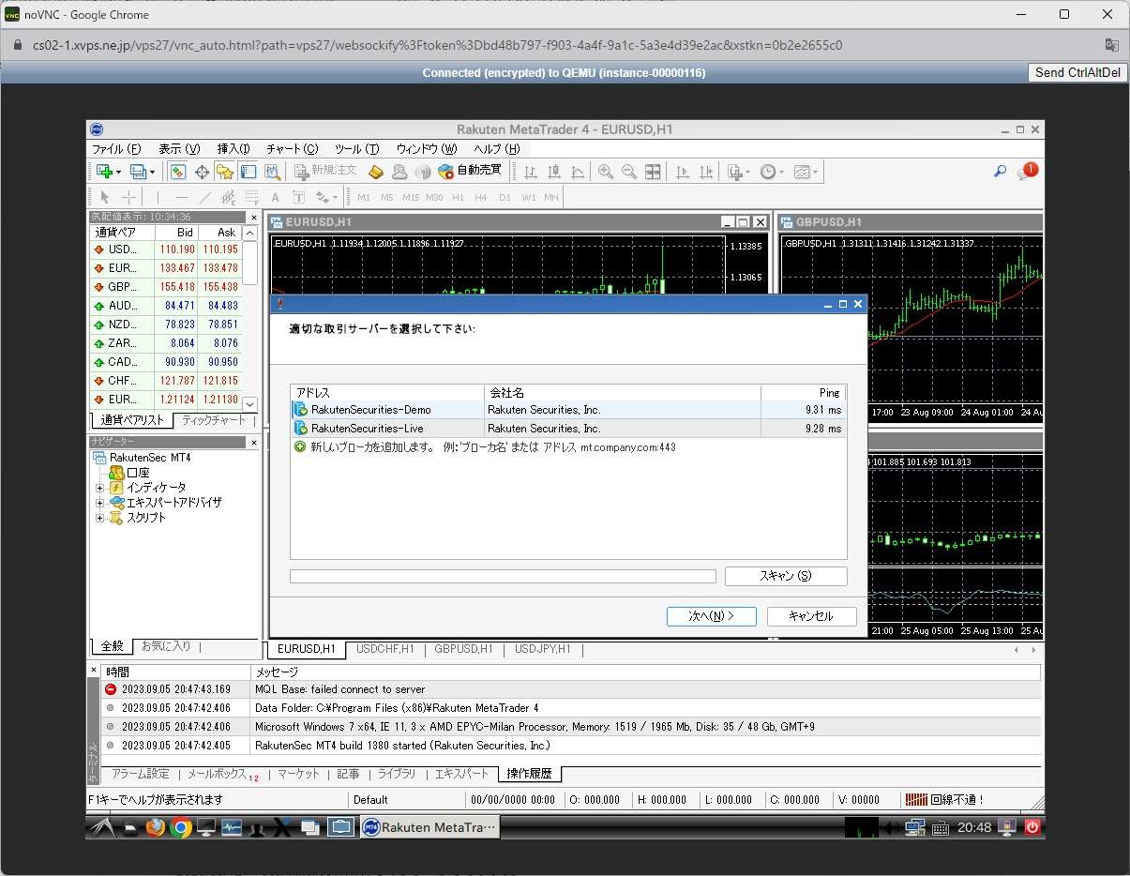Open the arrows objects dropdown

tap(326, 197)
